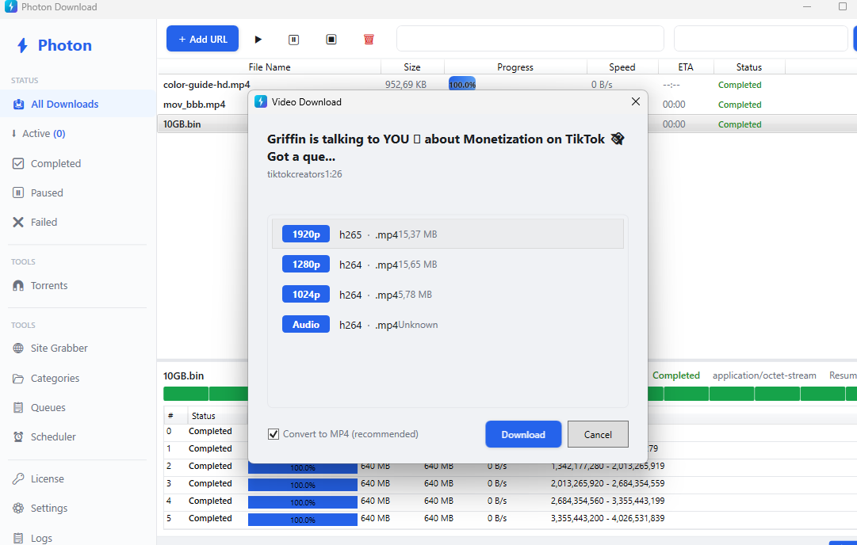Click the first empty toolbar search field
The image size is (857, 545).
(530, 39)
